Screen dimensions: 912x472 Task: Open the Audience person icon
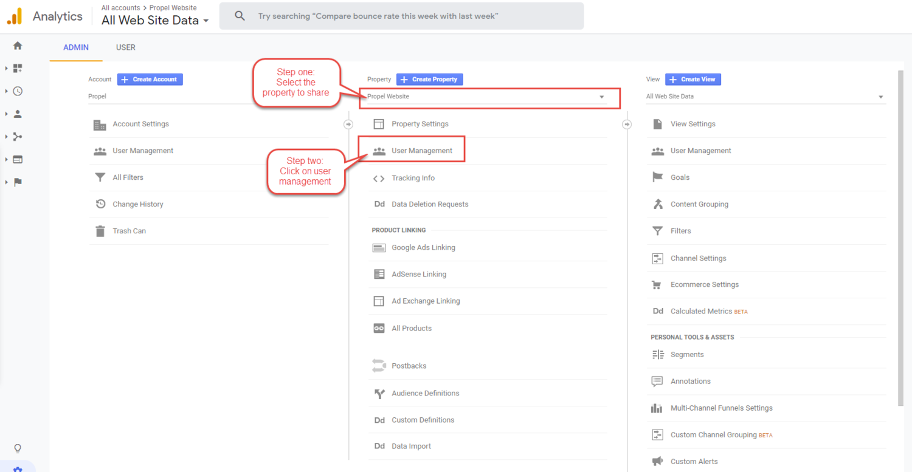click(x=18, y=114)
